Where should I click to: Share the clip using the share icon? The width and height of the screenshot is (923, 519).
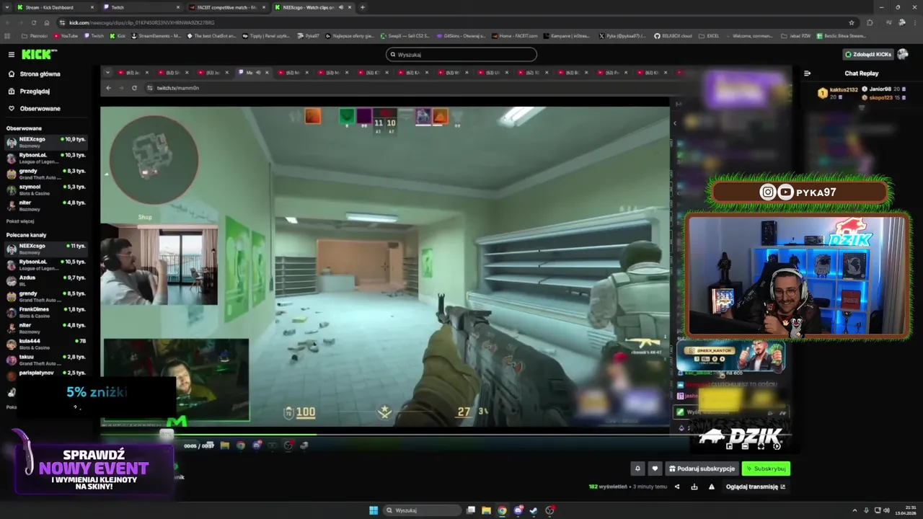(677, 487)
